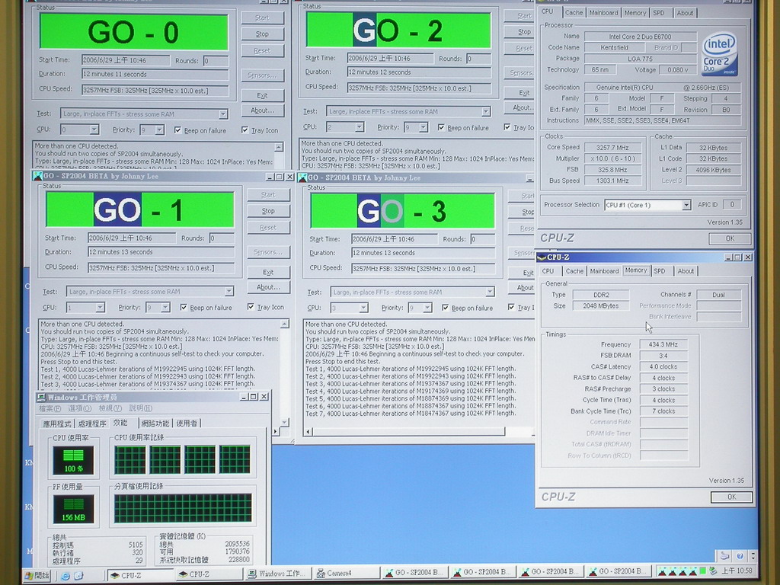
Task: Toggle Beep on failure in the GO-2 window
Action: tap(441, 128)
